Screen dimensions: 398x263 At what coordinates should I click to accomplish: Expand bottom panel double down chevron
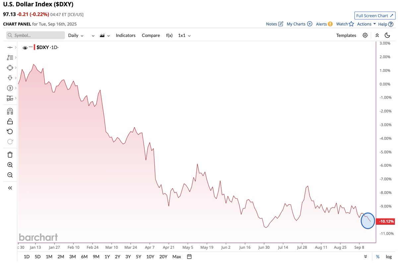pos(365,257)
